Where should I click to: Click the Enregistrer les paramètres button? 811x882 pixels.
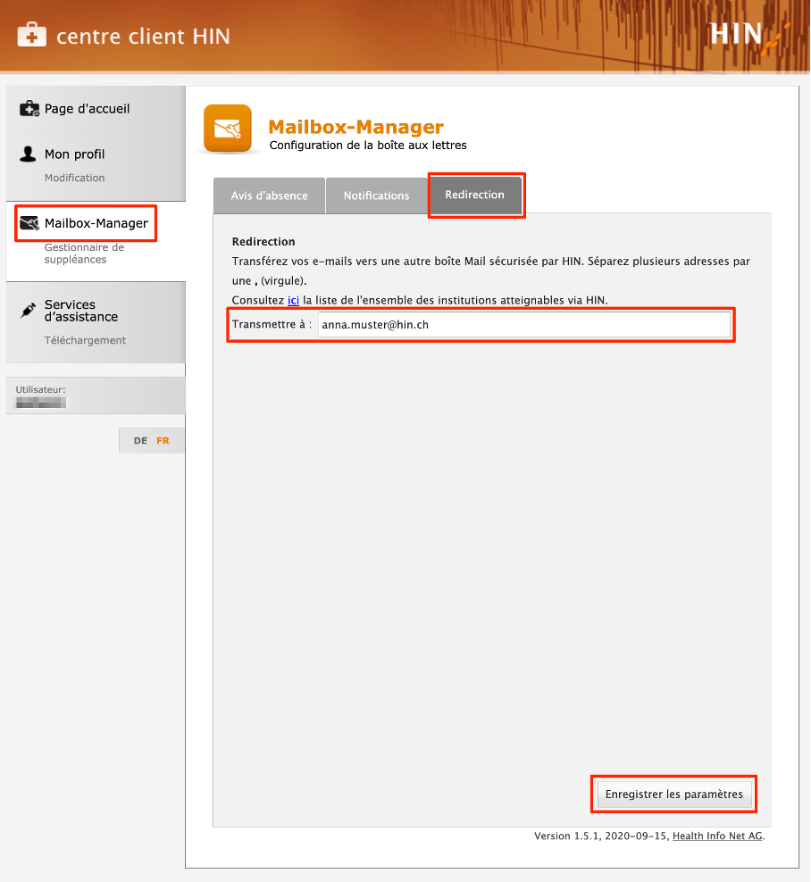click(673, 793)
